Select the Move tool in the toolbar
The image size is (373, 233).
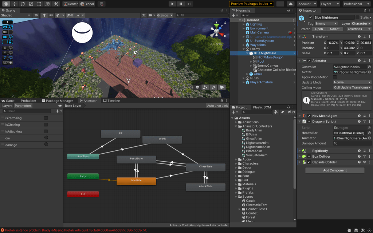pyautogui.click(x=15, y=4)
